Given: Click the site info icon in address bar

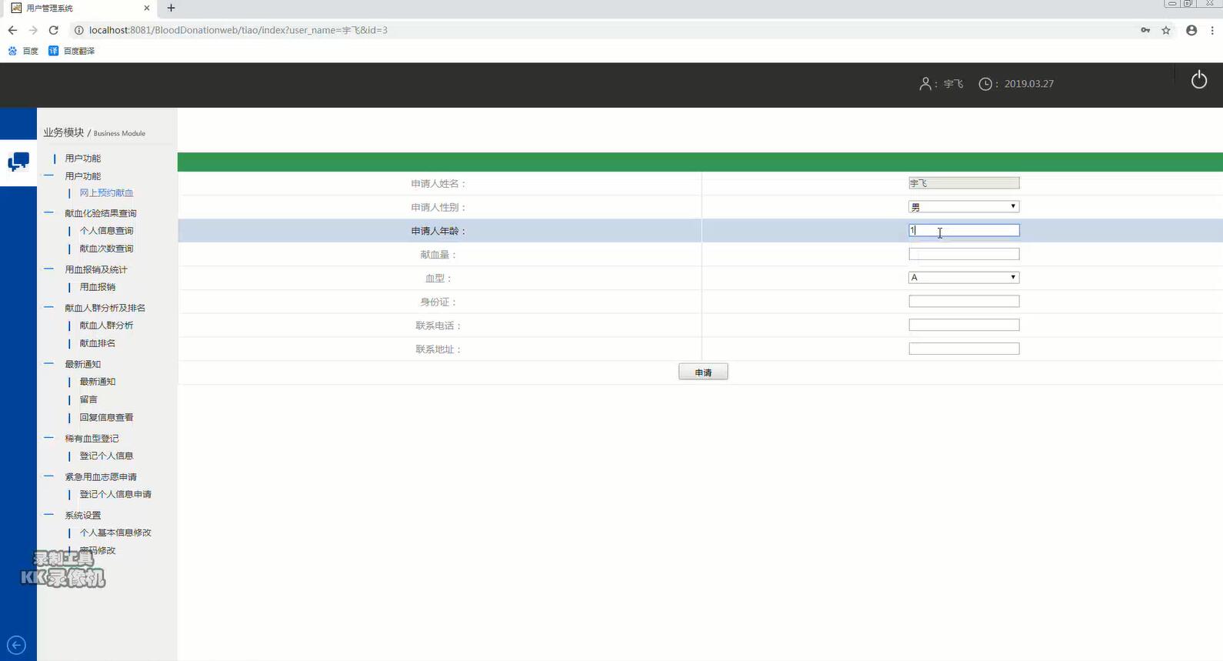Looking at the screenshot, I should [78, 30].
